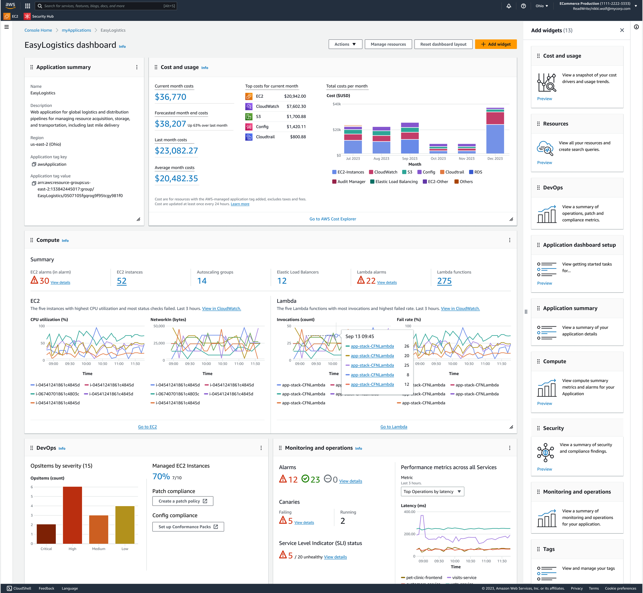Copy the awsApplication tag key

tap(34, 164)
